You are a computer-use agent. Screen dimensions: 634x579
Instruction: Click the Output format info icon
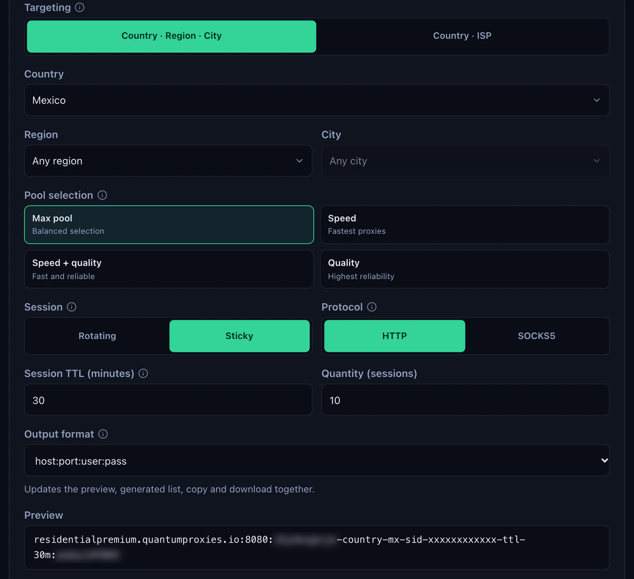(x=103, y=434)
